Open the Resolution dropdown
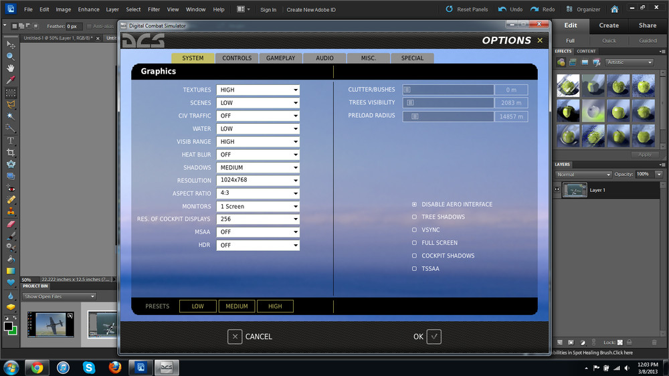669x376 pixels. [x=258, y=180]
